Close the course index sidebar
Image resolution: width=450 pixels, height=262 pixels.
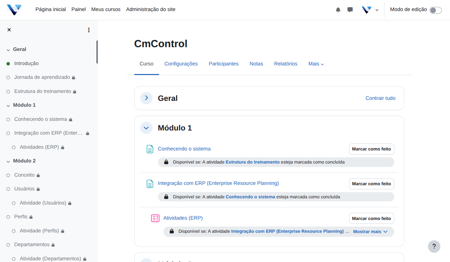9,30
